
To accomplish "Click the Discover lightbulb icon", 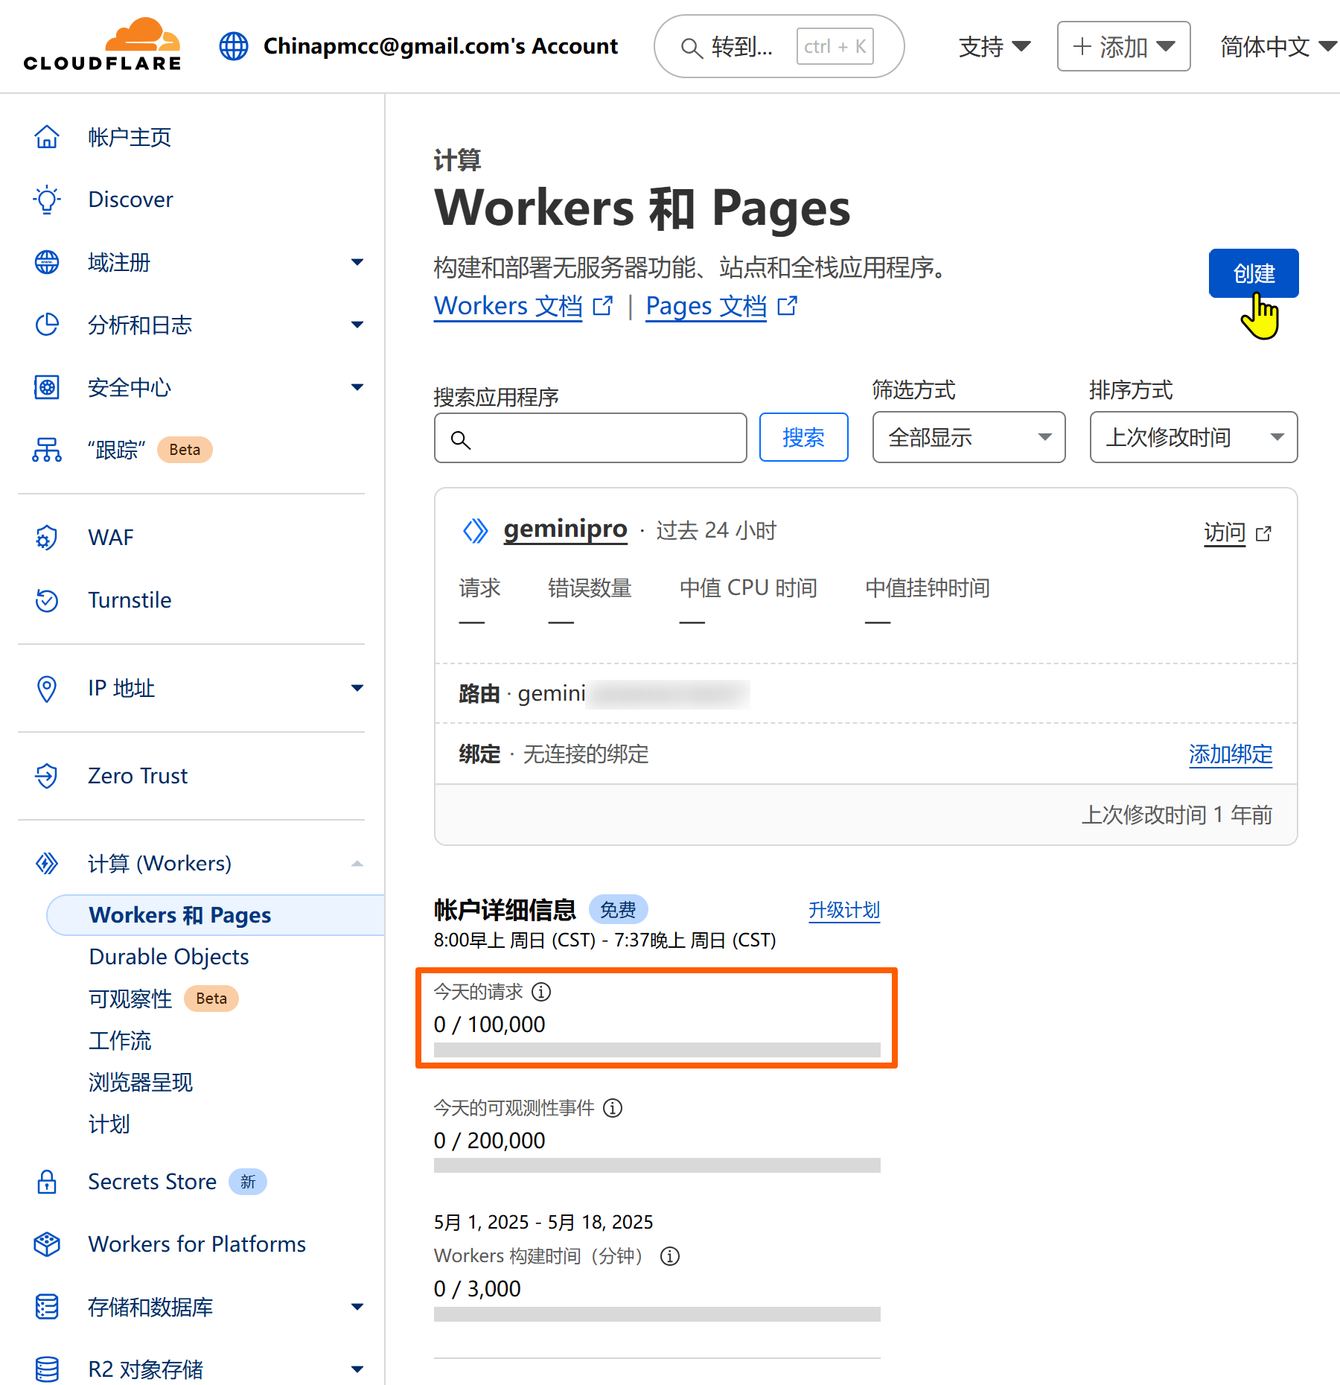I will (x=47, y=200).
